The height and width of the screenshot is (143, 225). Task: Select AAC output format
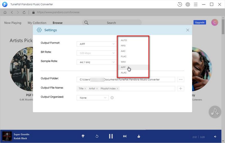(133, 51)
